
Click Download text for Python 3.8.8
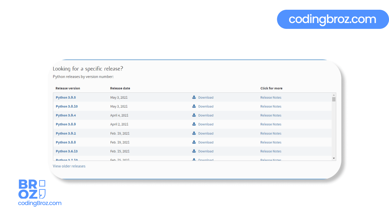206,142
